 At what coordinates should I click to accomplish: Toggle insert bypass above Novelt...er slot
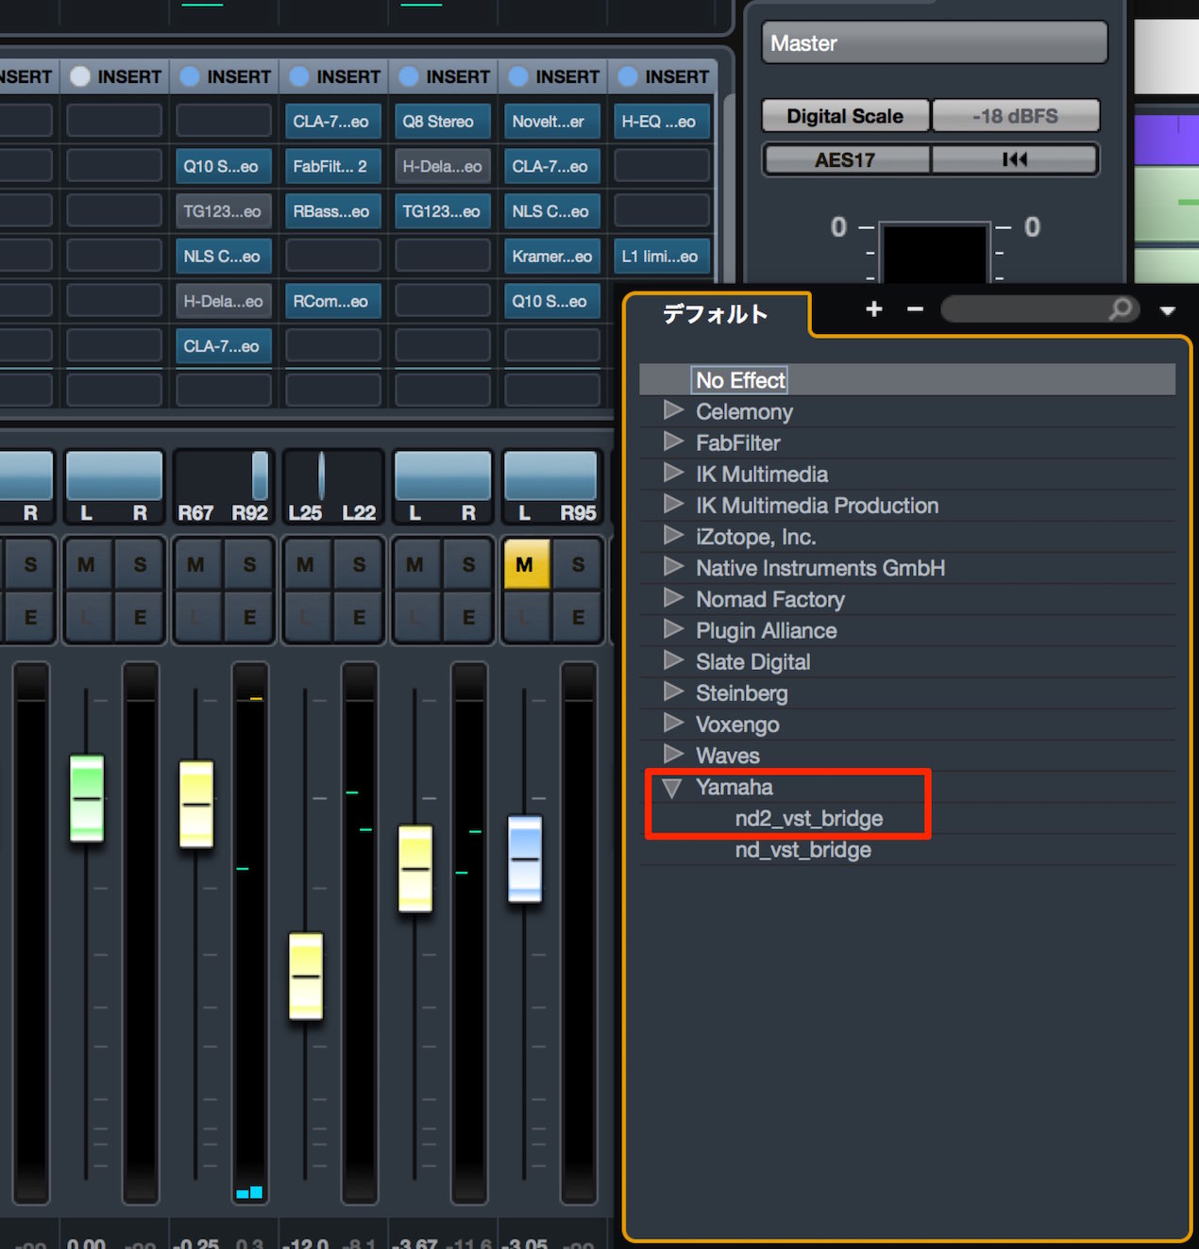tap(518, 76)
